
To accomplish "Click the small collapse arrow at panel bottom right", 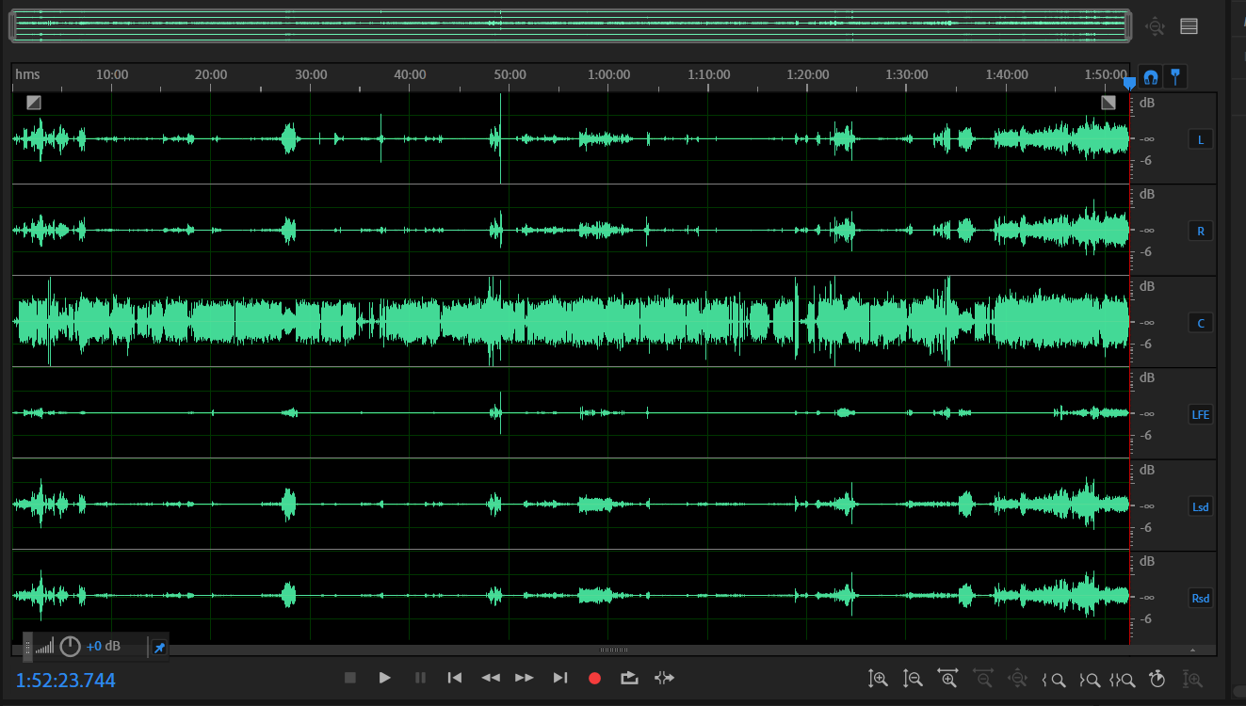I will click(1192, 650).
